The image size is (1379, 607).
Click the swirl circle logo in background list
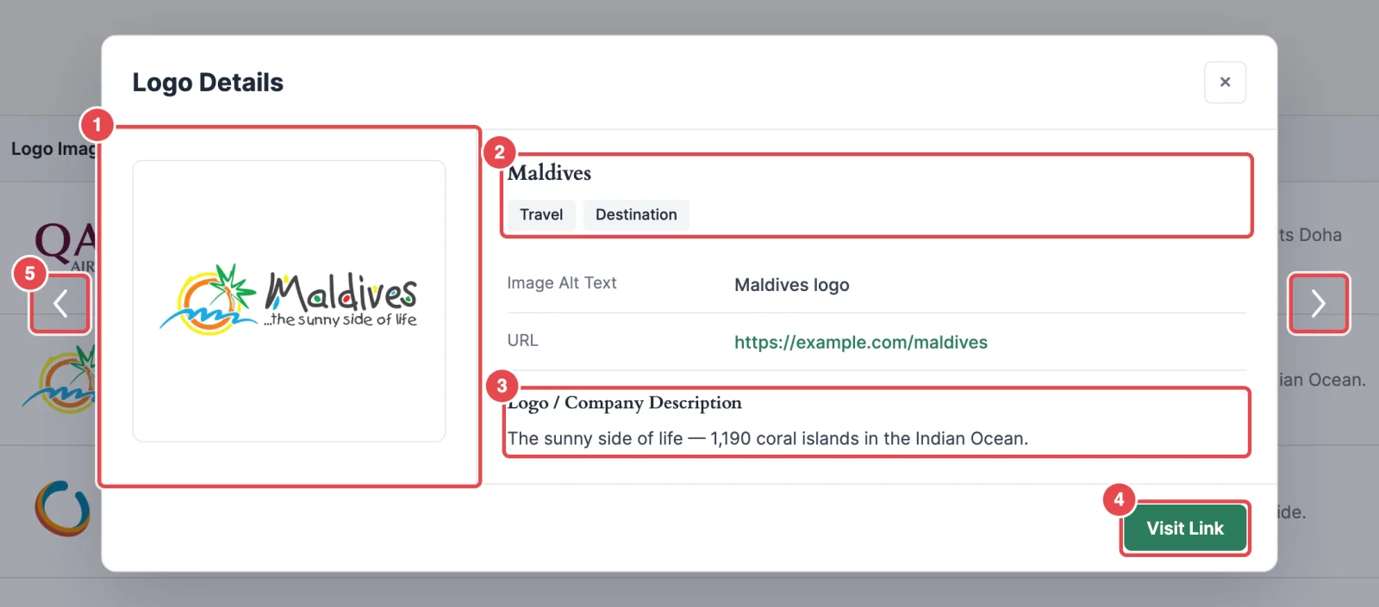[x=62, y=508]
